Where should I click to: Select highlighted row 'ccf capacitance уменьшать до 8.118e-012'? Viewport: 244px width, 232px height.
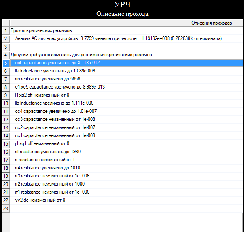tap(126, 63)
